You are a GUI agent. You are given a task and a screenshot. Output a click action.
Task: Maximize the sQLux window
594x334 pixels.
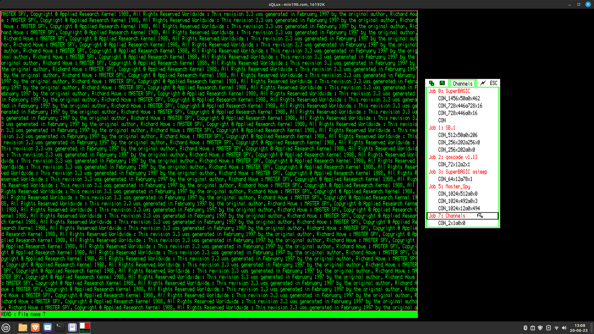tap(579, 4)
